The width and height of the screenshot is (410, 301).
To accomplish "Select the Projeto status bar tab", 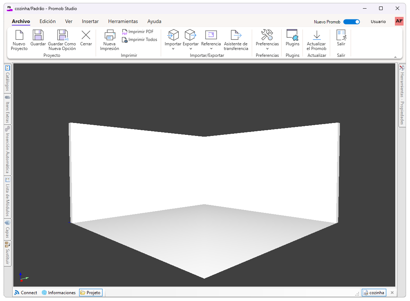I will [91, 293].
